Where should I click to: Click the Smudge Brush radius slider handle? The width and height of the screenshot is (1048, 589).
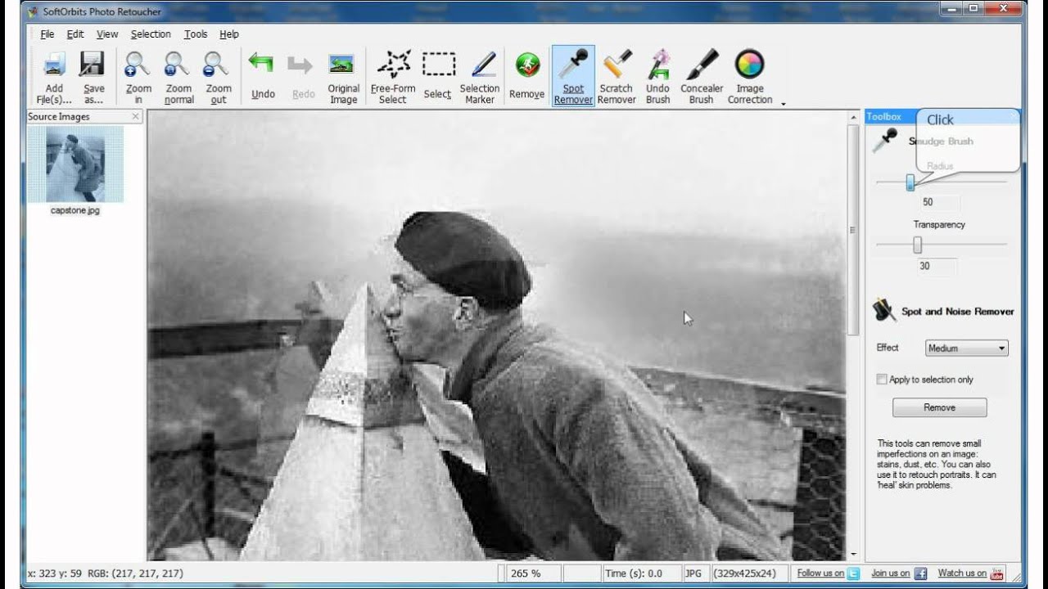(910, 182)
